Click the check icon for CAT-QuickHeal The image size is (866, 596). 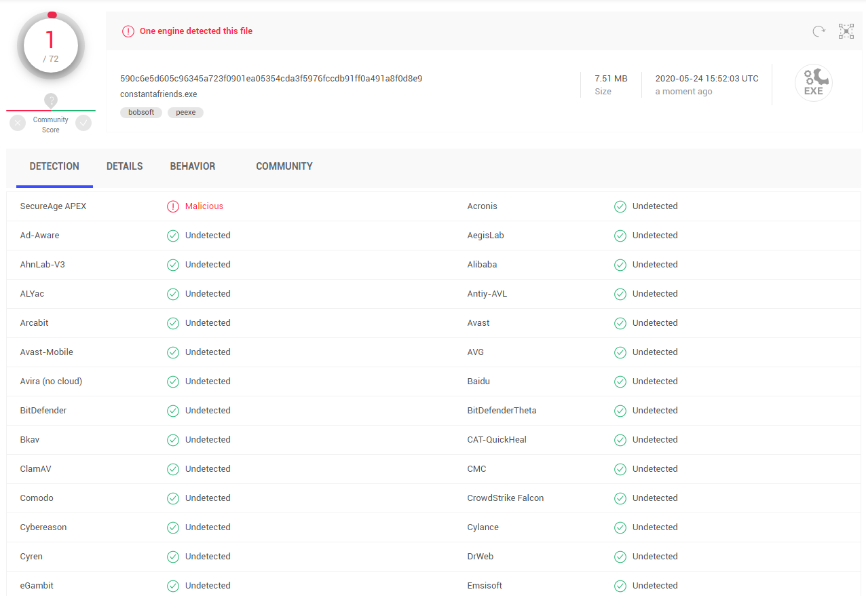point(620,440)
